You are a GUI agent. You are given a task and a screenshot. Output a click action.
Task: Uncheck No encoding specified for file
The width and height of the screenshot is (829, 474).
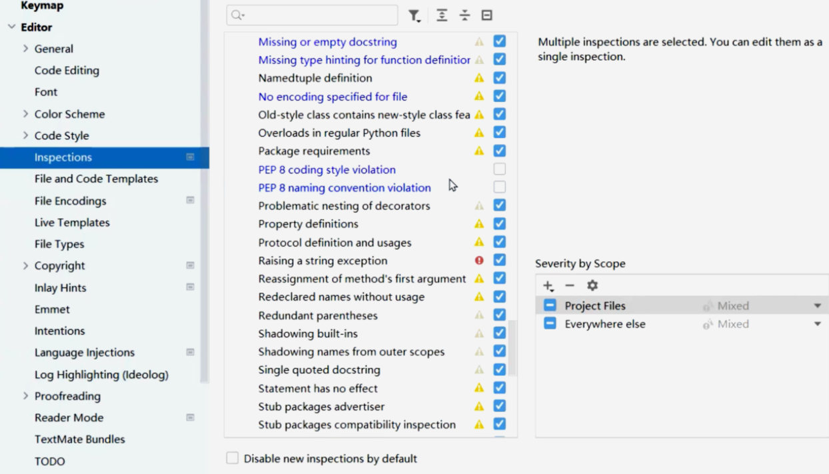pyautogui.click(x=499, y=96)
